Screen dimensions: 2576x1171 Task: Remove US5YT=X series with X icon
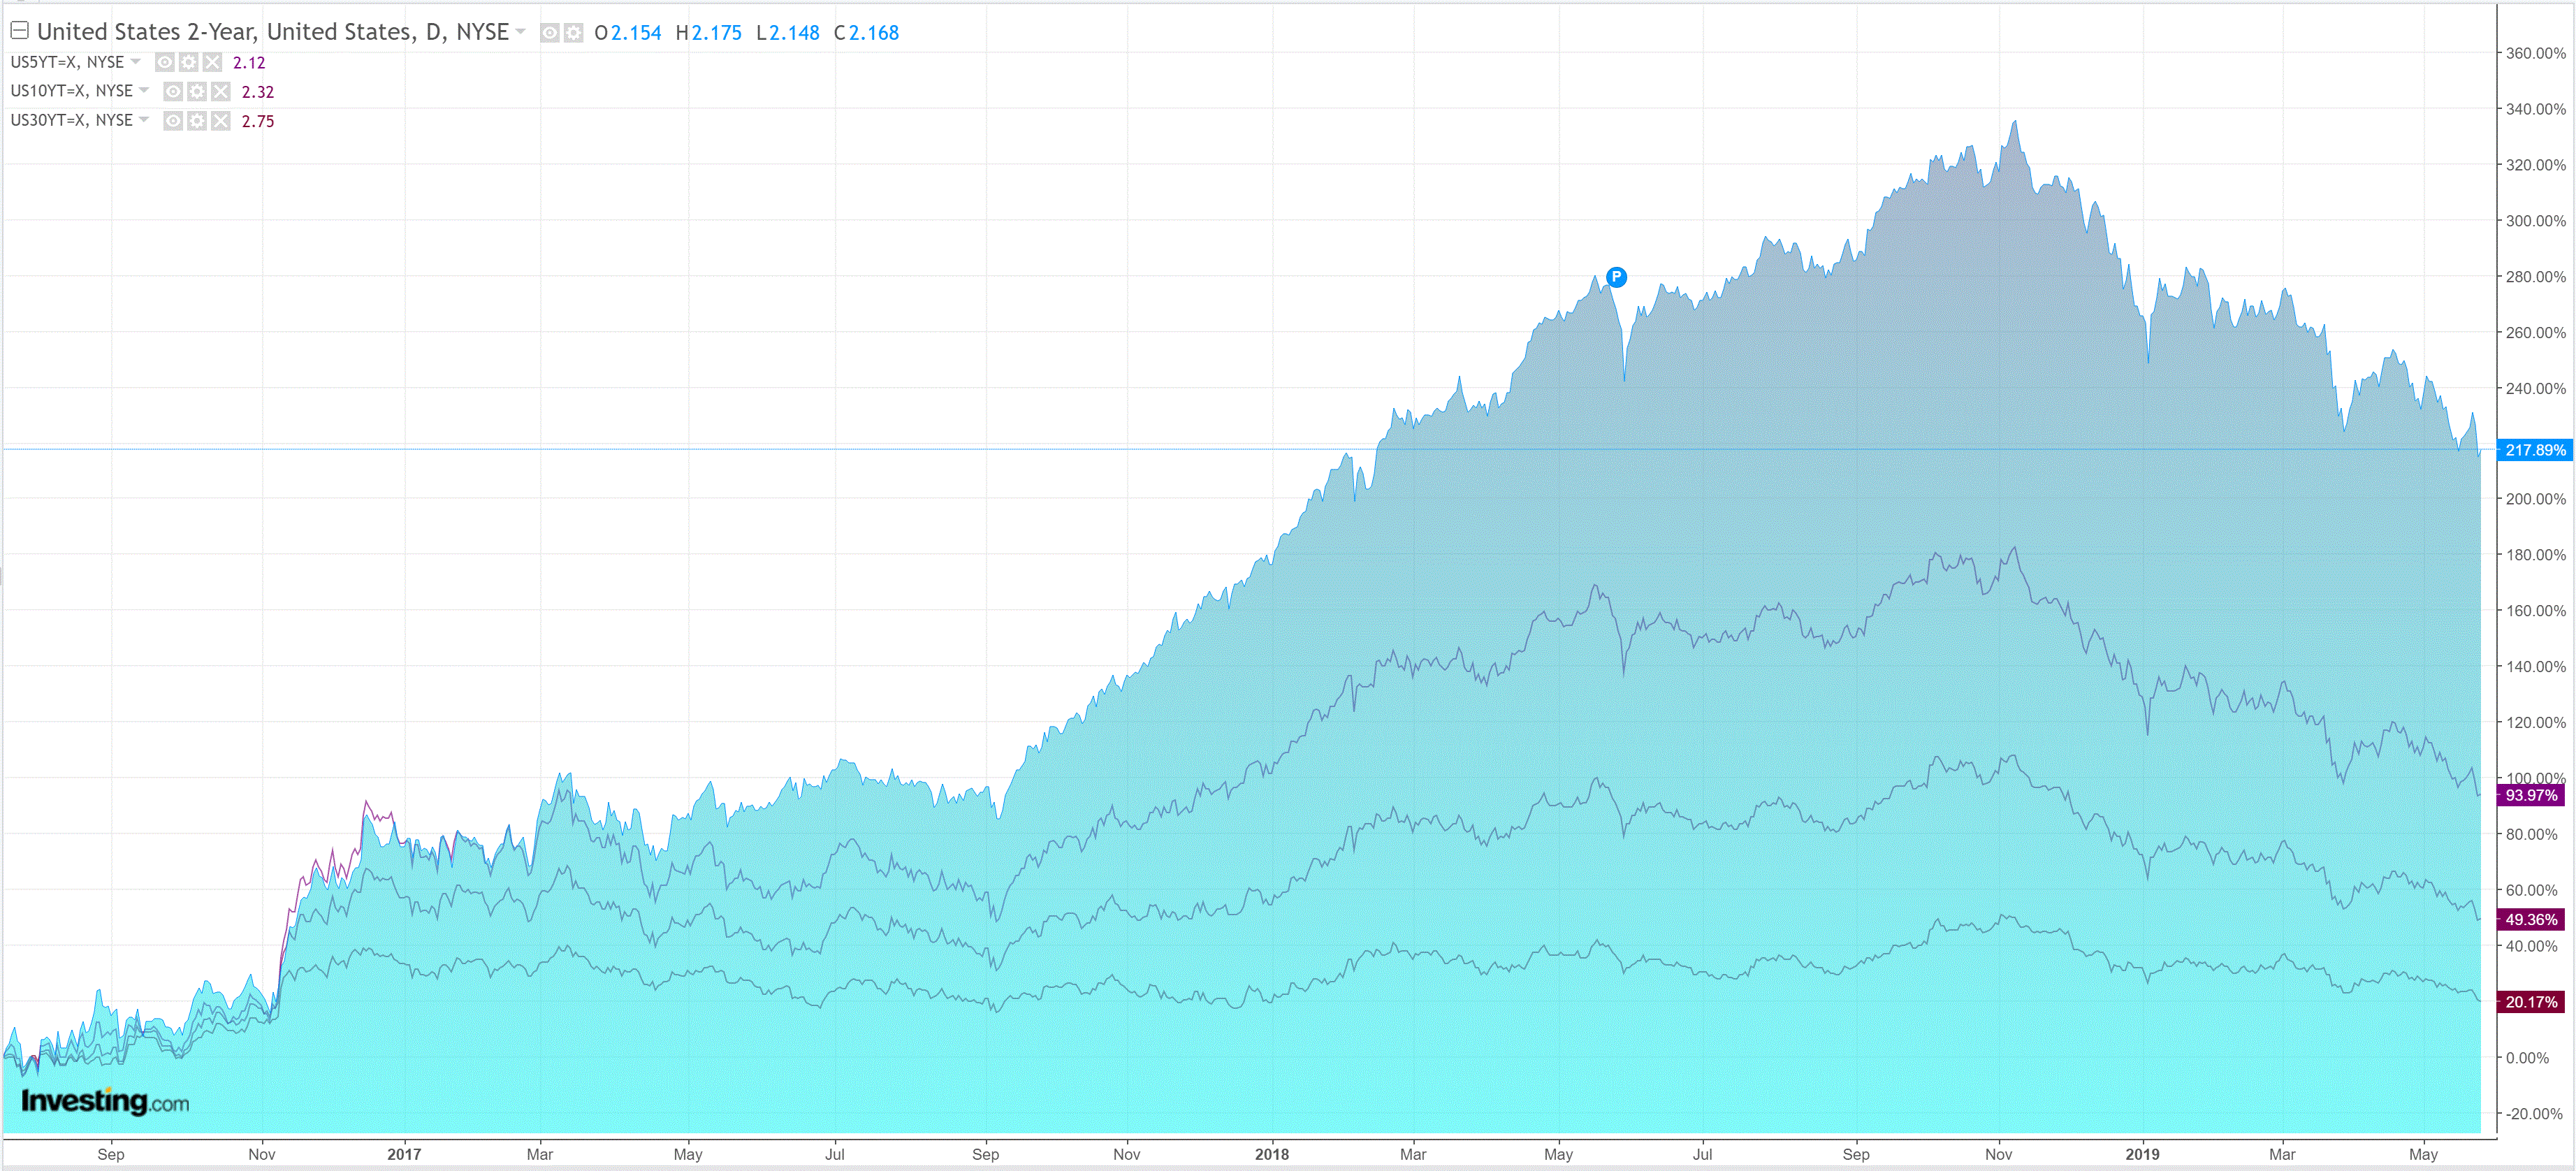point(212,62)
